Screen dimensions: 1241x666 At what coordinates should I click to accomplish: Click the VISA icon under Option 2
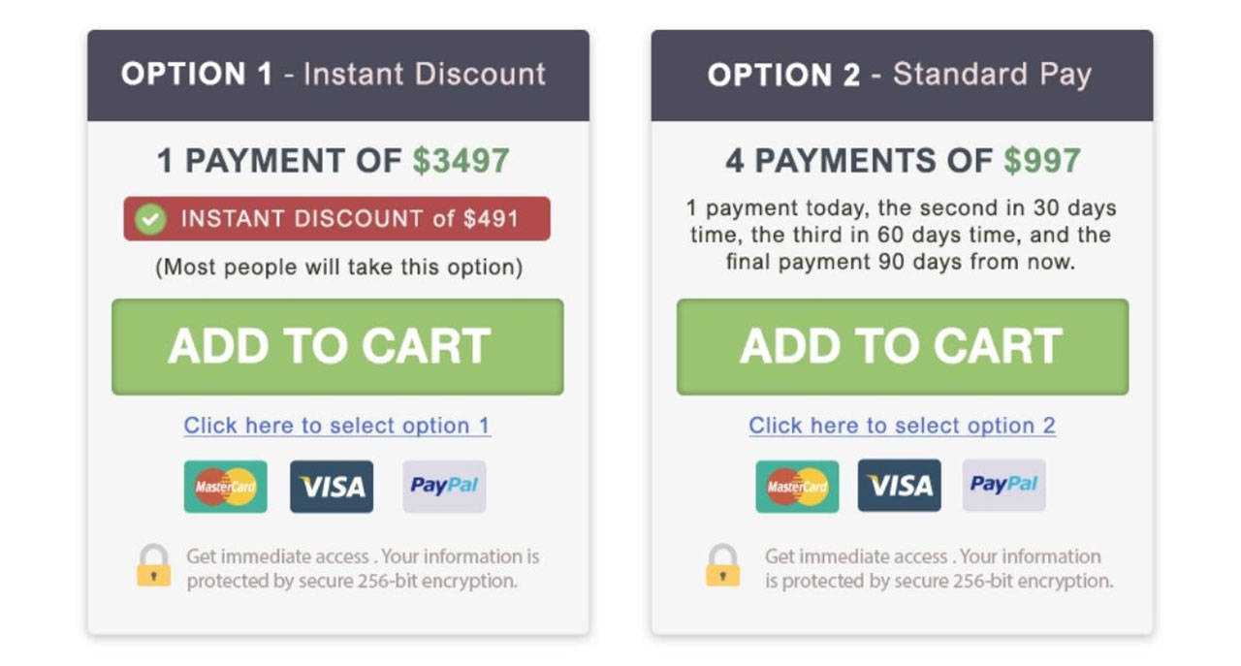(x=899, y=486)
